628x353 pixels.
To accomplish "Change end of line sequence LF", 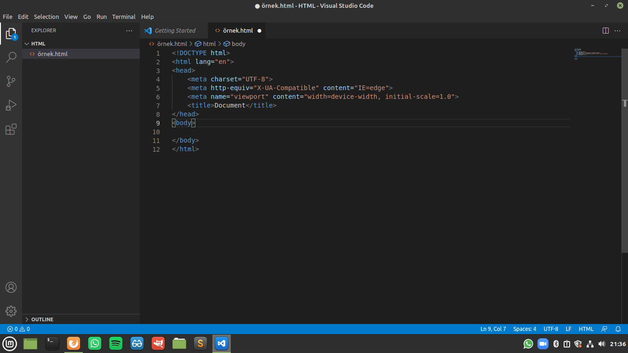I will click(x=568, y=329).
